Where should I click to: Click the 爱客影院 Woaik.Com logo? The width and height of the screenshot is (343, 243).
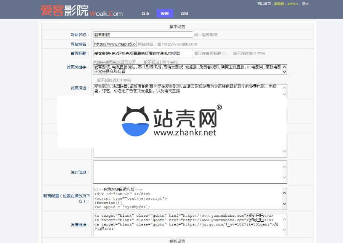point(82,11)
